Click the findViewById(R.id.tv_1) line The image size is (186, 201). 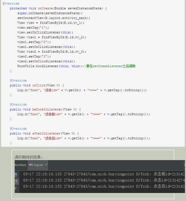(x=51, y=23)
